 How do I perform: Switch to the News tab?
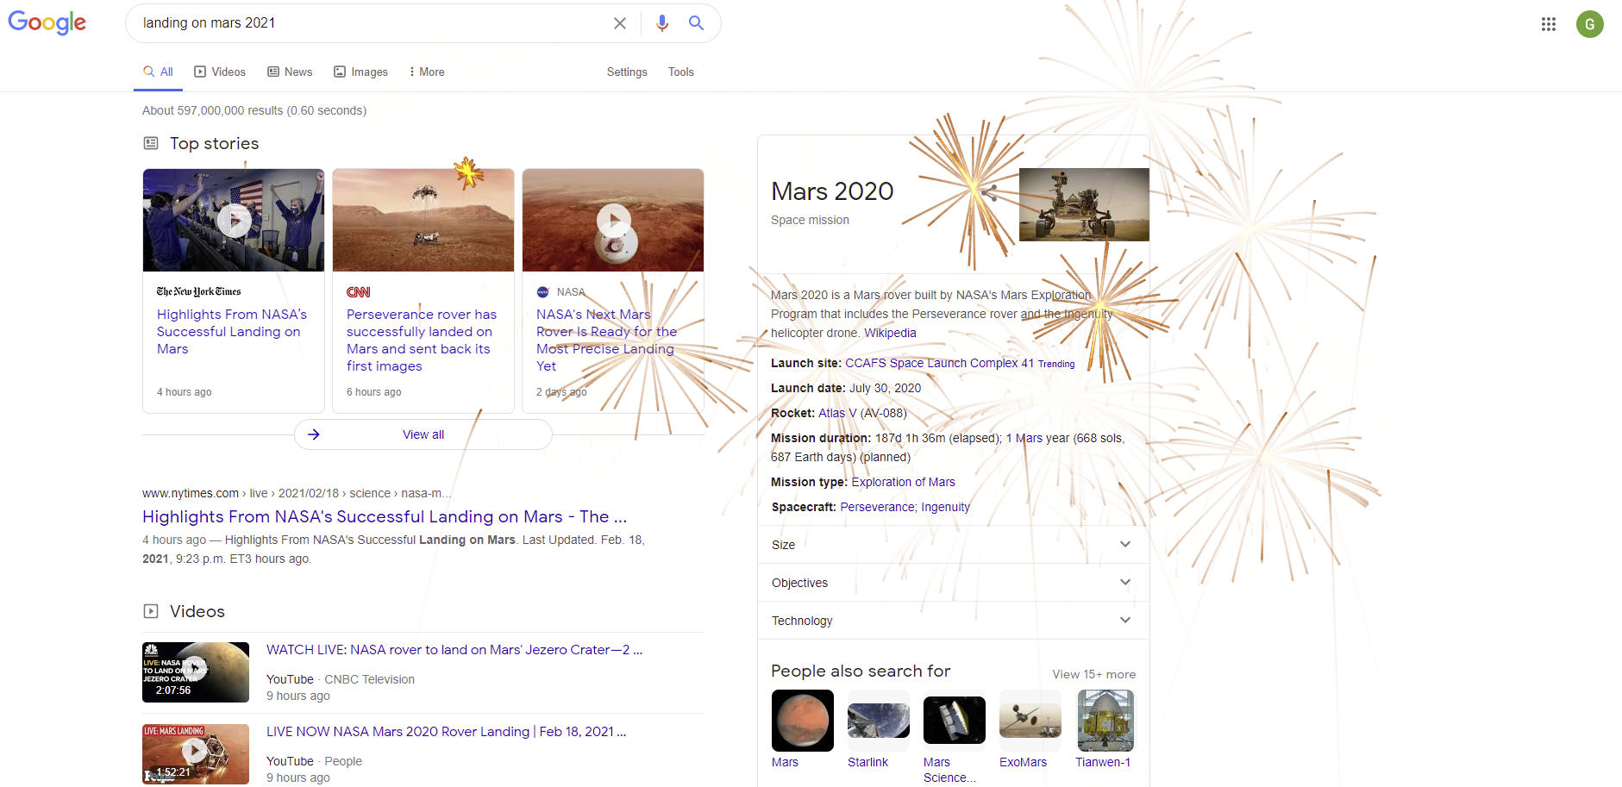pyautogui.click(x=290, y=72)
